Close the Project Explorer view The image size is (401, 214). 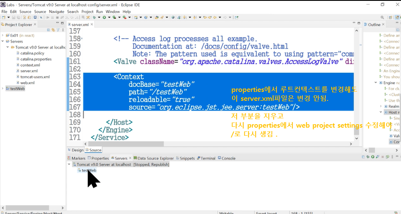pyautogui.click(x=35, y=24)
